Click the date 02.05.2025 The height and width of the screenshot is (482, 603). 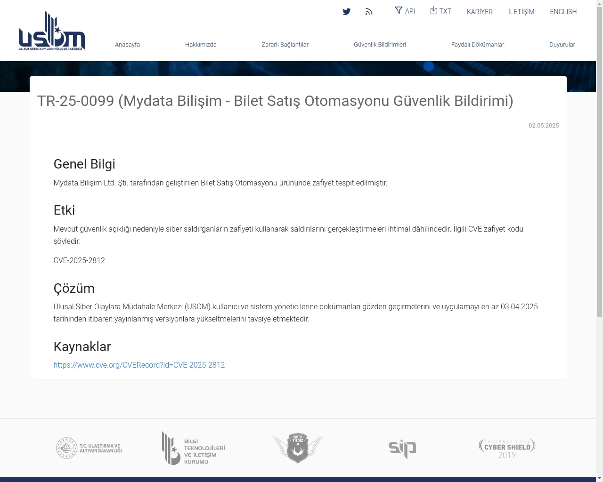point(544,126)
